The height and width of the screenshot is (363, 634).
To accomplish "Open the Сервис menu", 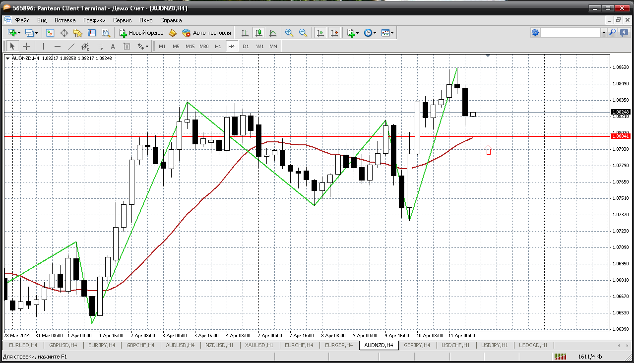I will [x=122, y=20].
